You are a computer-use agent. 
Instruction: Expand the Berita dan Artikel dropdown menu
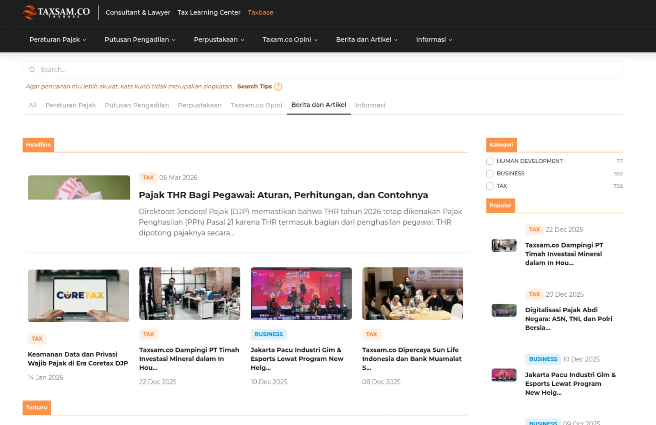click(367, 39)
